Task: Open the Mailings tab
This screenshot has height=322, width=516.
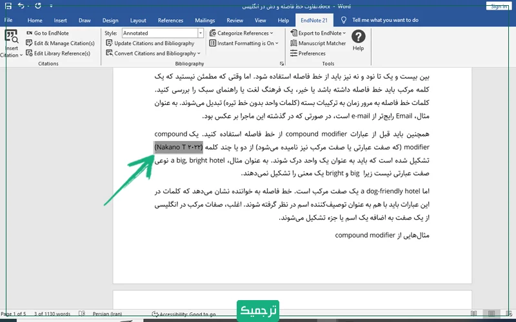Action: point(204,21)
